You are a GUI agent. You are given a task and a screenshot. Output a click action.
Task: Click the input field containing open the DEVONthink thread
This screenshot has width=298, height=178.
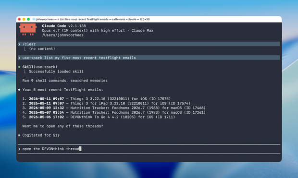click(149, 149)
